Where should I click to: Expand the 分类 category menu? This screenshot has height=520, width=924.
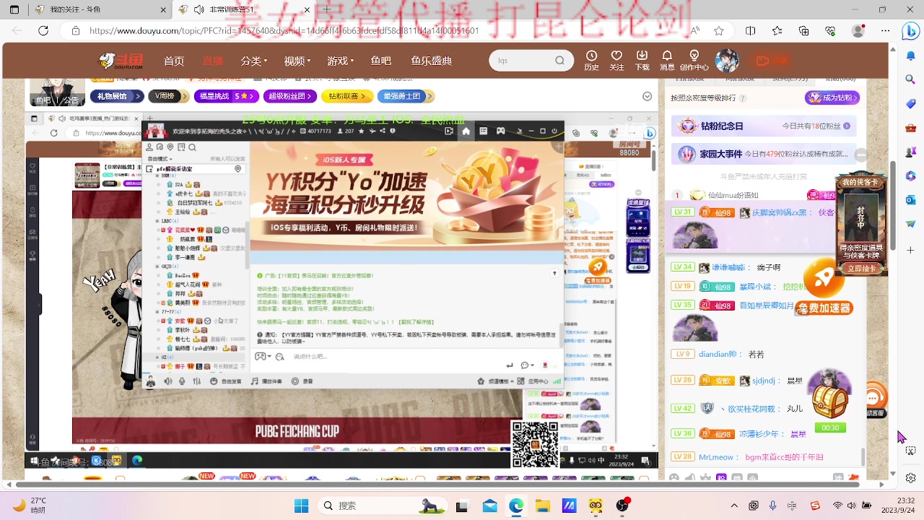pos(255,61)
